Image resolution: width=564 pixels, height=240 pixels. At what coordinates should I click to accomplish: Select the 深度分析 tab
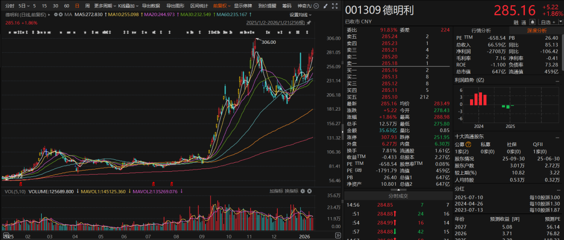coord(537,30)
